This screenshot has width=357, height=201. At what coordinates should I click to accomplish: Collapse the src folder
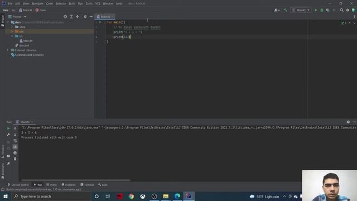click(12, 36)
